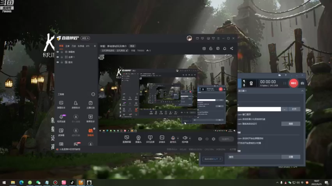Viewport: 332px width, 186px height.
Task: Click the record video icon in bottom toolbar
Action: pyautogui.click(x=200, y=139)
